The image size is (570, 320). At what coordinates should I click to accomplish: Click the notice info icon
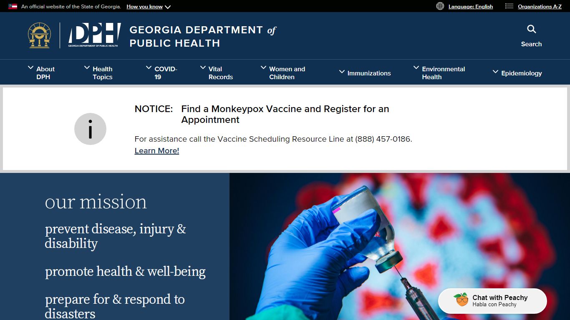click(x=90, y=129)
